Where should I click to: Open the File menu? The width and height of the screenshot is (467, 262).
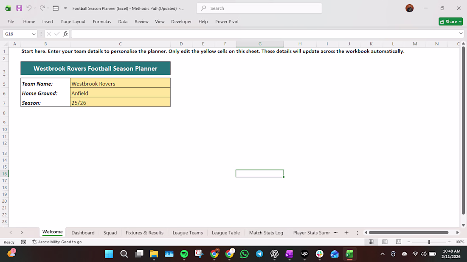click(11, 22)
